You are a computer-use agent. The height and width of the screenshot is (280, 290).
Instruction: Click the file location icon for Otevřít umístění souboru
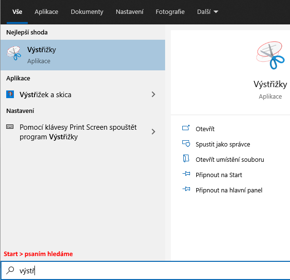186,158
